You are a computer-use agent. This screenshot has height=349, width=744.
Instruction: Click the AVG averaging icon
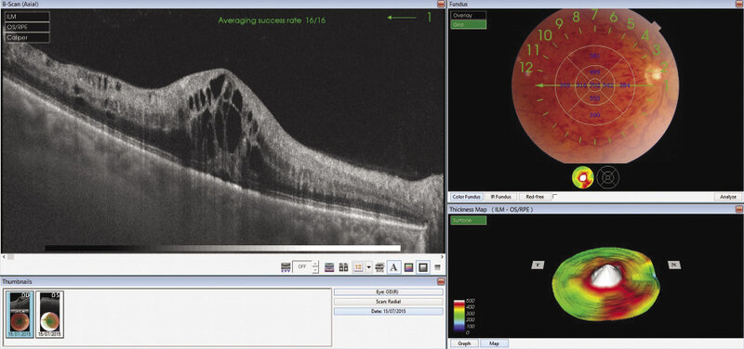point(379,267)
